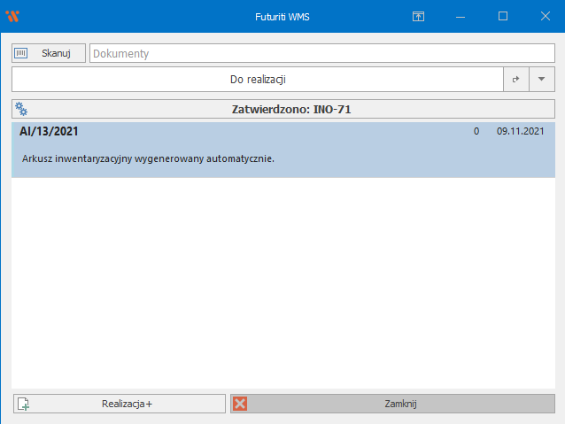The width and height of the screenshot is (565, 424).
Task: Minimize the Futuriti WMS window
Action: pos(461,16)
